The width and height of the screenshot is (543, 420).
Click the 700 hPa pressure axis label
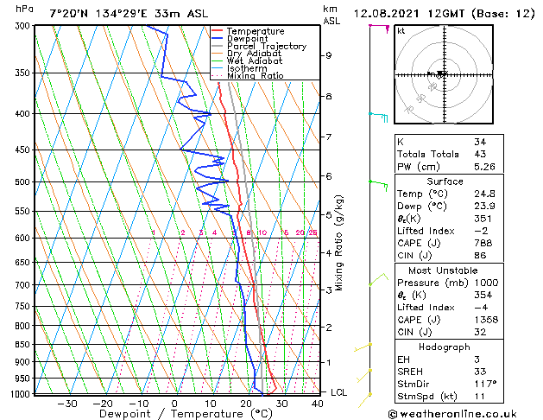point(22,285)
